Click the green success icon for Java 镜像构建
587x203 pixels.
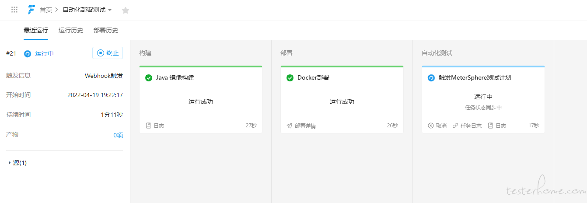[x=149, y=78]
